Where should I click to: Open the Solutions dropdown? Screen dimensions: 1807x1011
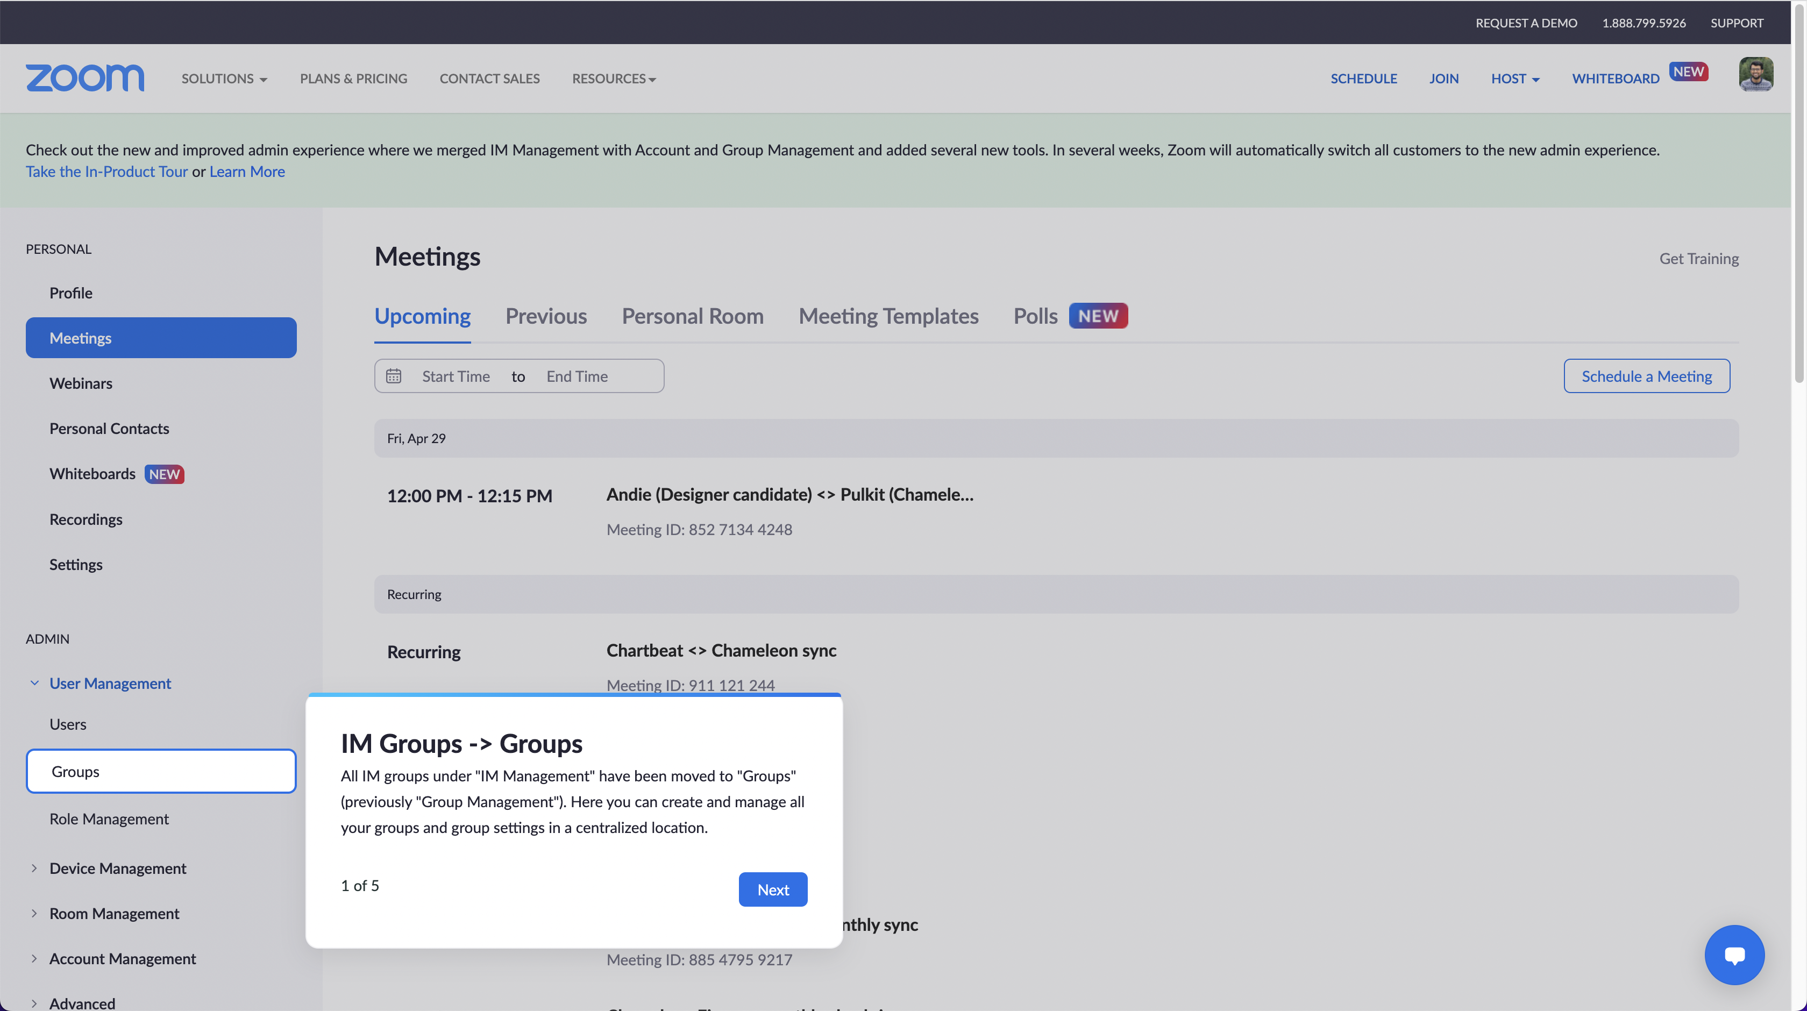[x=224, y=79]
